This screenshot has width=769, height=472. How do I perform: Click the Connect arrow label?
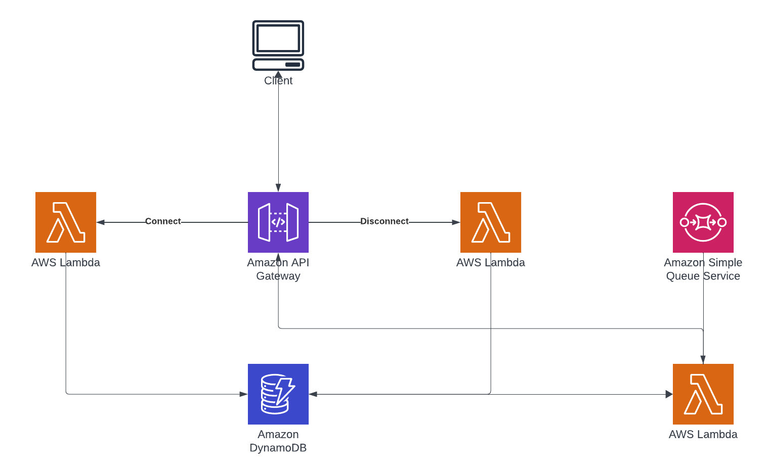click(163, 221)
